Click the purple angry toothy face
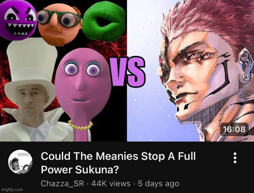This screenshot has height=193, width=254. [18, 20]
